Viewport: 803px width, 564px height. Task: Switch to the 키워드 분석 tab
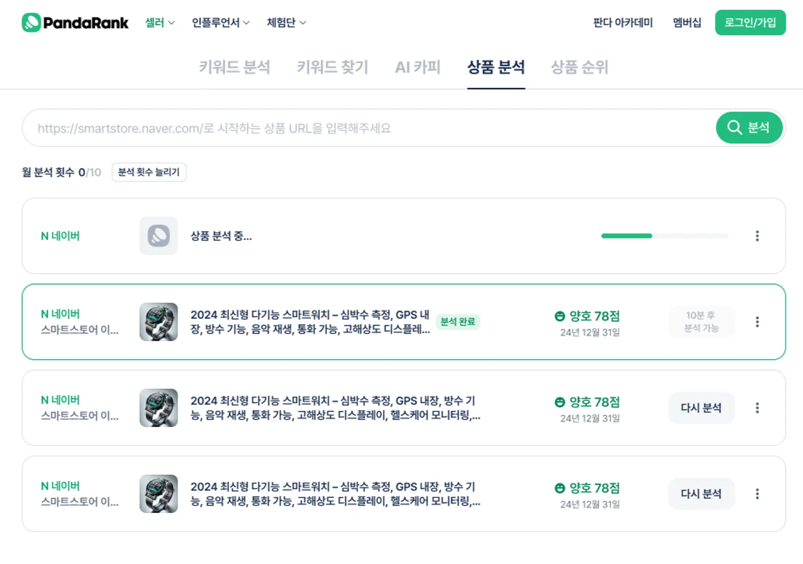(234, 67)
